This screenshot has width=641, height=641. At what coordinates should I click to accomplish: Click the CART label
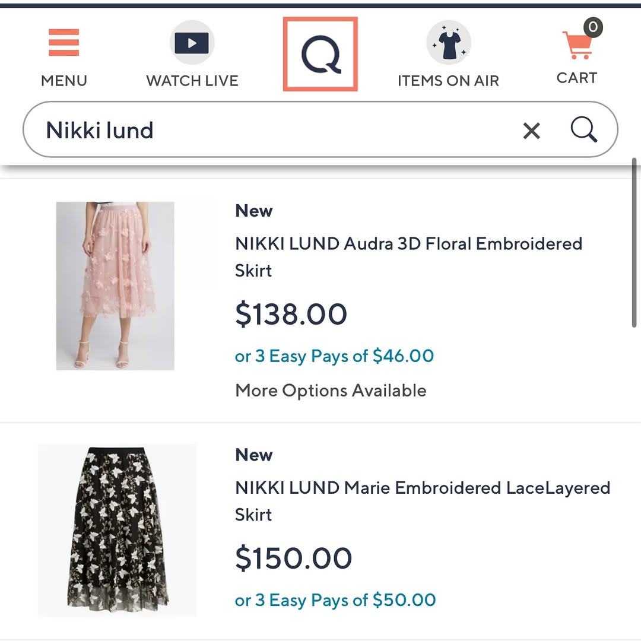[577, 78]
